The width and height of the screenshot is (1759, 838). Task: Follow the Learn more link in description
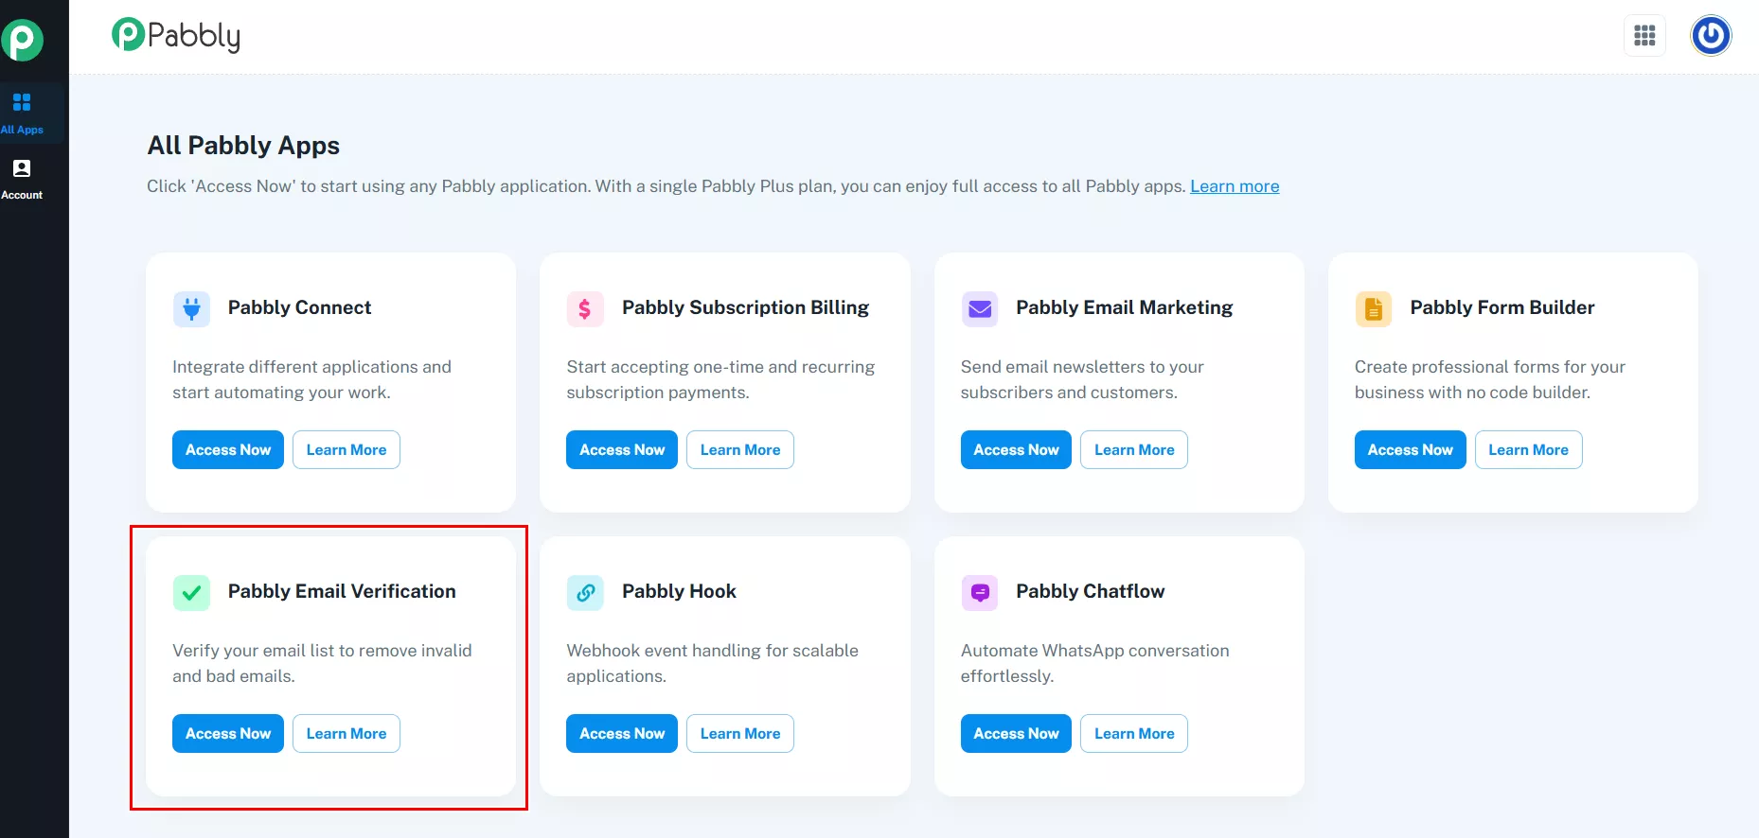tap(1235, 186)
